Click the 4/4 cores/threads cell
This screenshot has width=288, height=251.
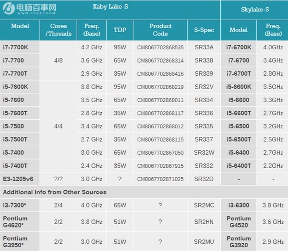pyautogui.click(x=59, y=126)
